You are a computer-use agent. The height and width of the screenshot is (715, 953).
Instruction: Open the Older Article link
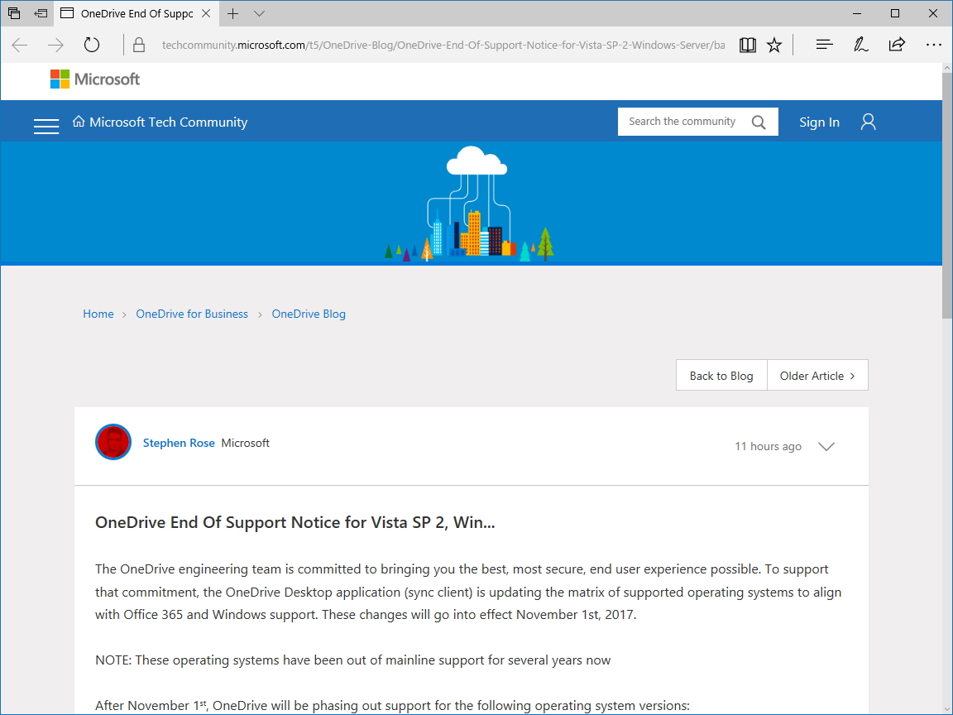tap(817, 375)
